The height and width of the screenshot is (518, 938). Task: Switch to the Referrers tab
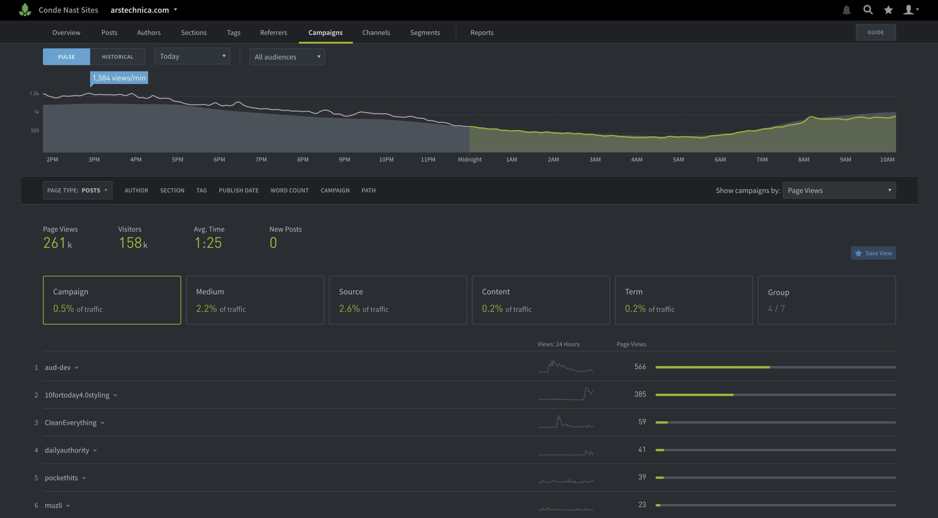[273, 32]
